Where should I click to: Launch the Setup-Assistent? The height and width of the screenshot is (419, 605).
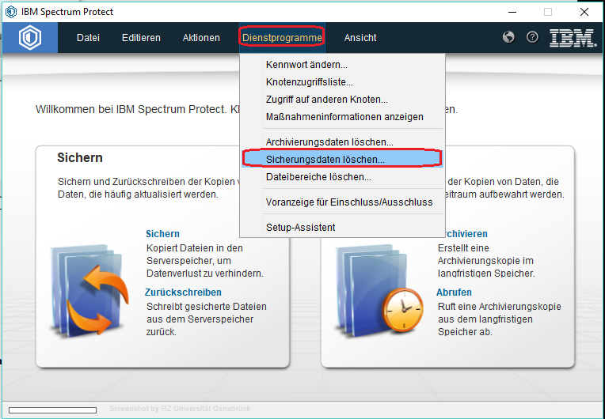[300, 228]
